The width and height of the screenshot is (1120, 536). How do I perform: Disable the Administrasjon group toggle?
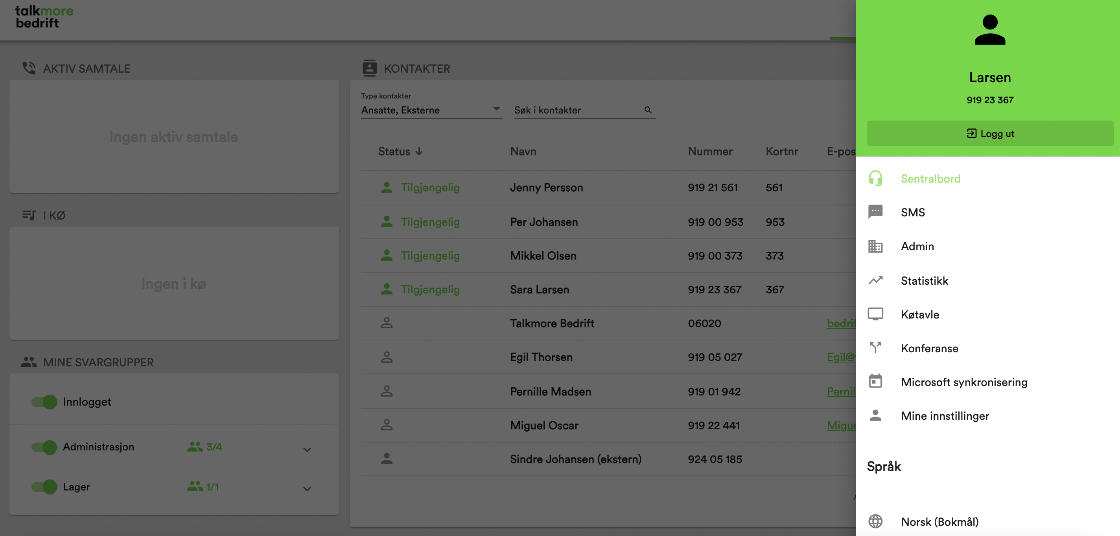[x=44, y=447]
